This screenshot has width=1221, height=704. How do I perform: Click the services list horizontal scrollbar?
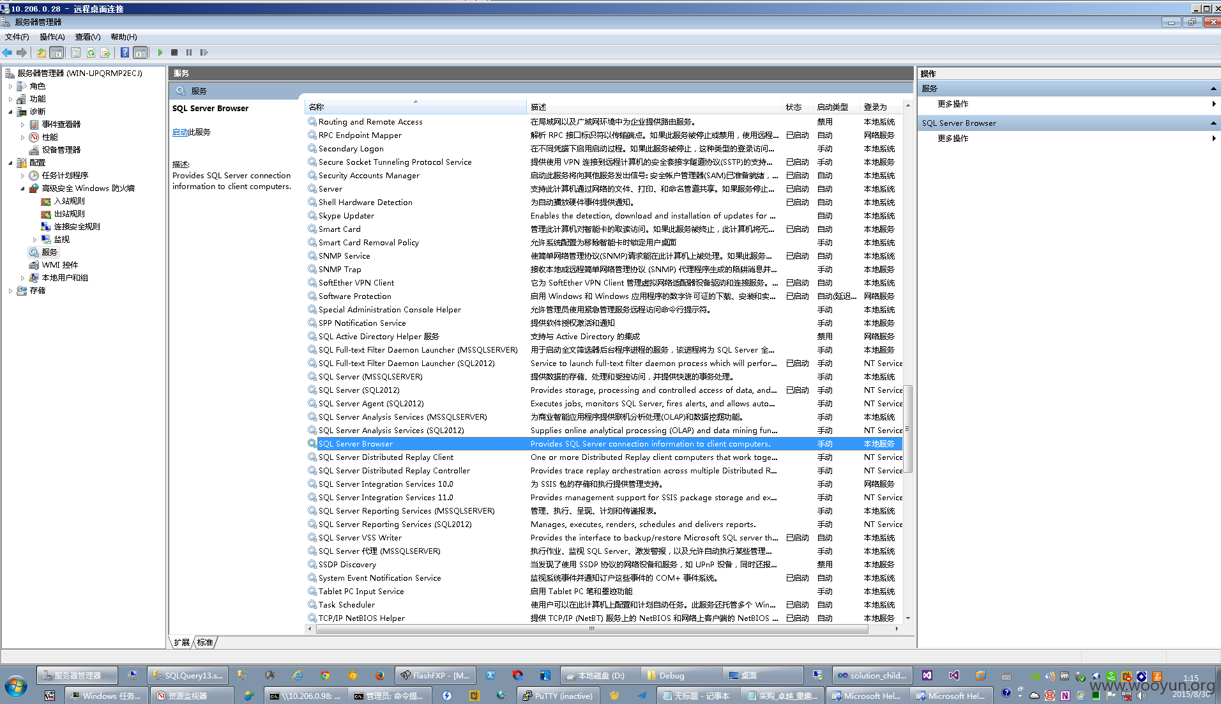click(592, 629)
